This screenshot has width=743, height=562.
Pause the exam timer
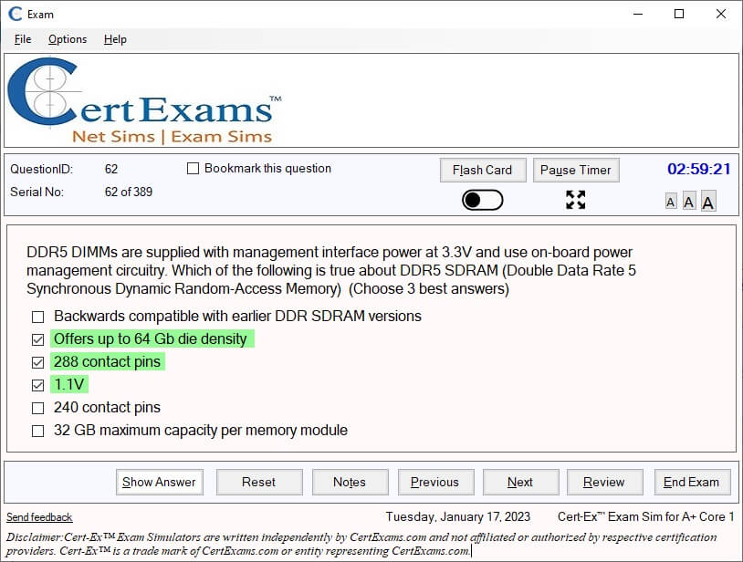(x=576, y=170)
